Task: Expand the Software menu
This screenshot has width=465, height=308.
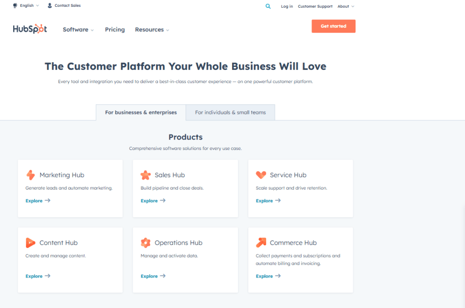Action: [78, 30]
